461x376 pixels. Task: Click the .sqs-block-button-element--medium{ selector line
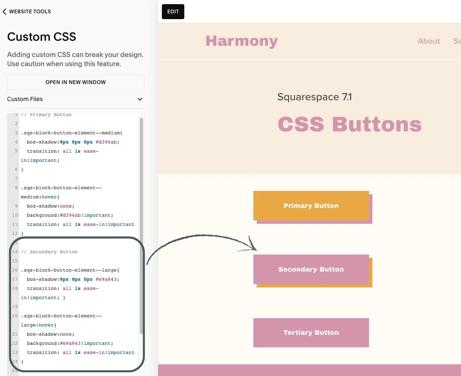[72, 133]
